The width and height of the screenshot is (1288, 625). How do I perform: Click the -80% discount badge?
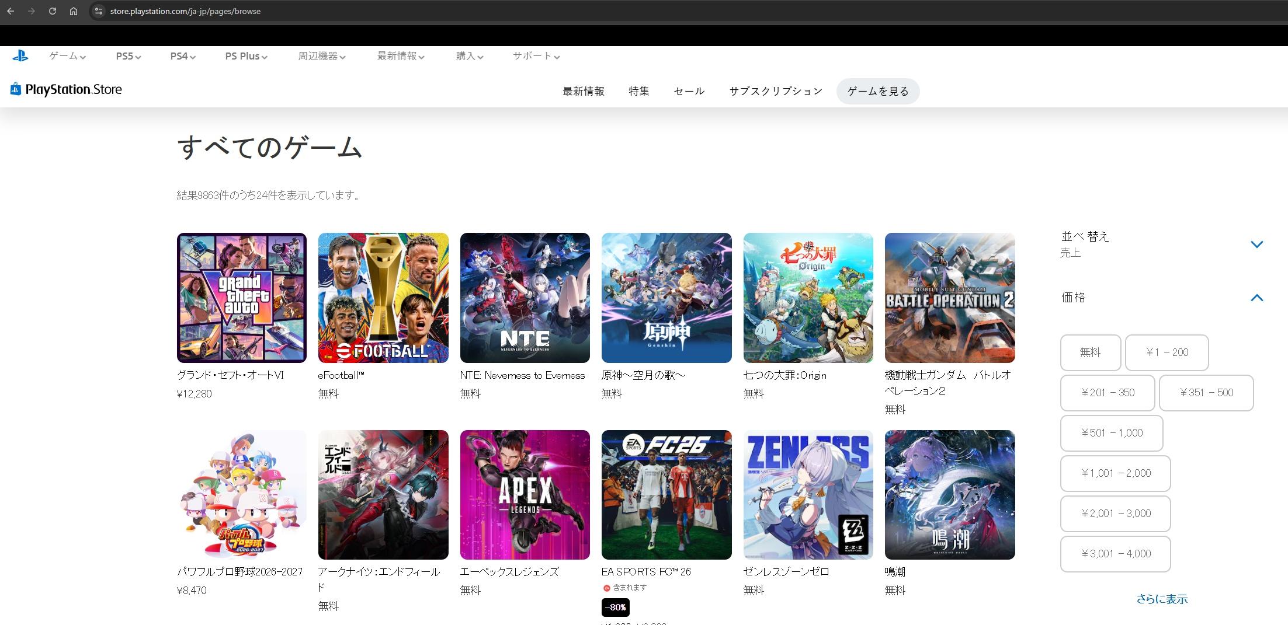pos(616,607)
